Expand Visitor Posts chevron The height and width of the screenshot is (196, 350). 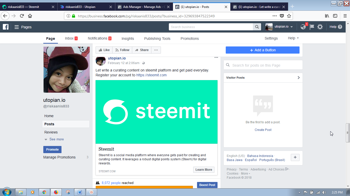(x=298, y=78)
